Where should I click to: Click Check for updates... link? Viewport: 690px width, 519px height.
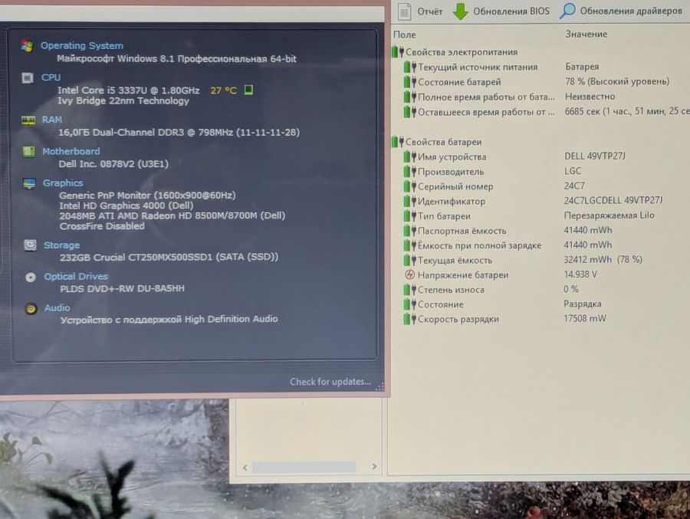(x=330, y=382)
